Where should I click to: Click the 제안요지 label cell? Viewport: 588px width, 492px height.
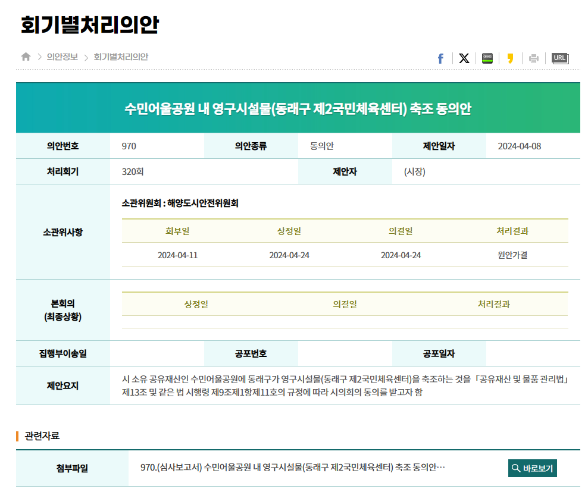63,386
